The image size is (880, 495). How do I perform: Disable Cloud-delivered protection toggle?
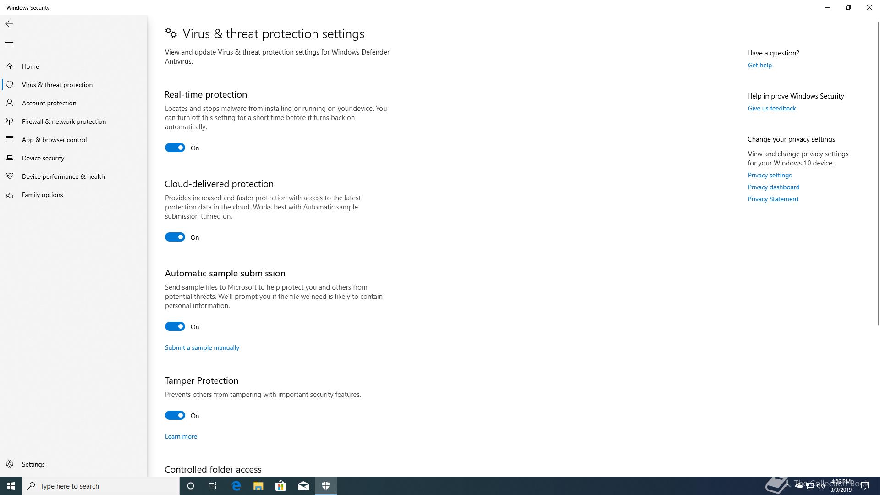tap(175, 237)
